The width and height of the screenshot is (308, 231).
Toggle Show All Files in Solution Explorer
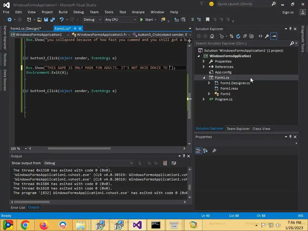pyautogui.click(x=251, y=36)
